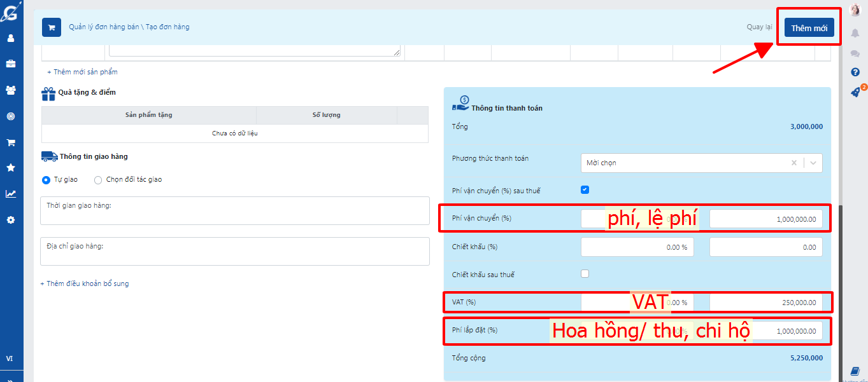Open the help question mark icon

855,72
